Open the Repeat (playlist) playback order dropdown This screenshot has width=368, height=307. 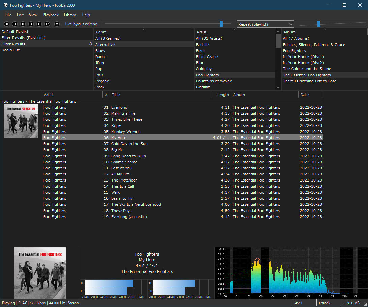(x=265, y=24)
